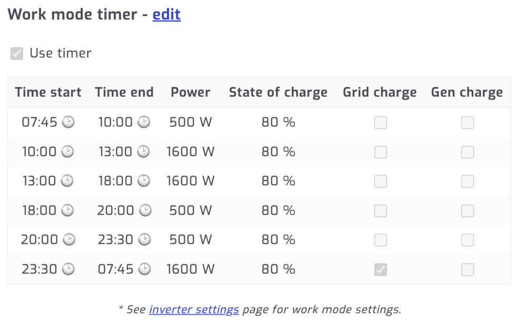Open time picker clock for 13:00 start time
The height and width of the screenshot is (326, 528).
(x=68, y=181)
